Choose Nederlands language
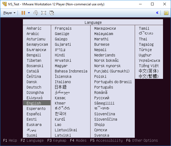 tap(105, 55)
